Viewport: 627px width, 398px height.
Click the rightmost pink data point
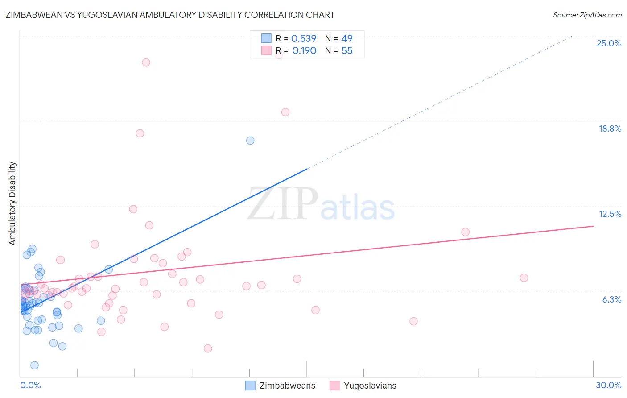click(x=524, y=278)
